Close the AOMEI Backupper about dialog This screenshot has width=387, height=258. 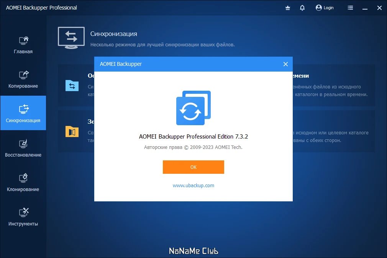(285, 64)
